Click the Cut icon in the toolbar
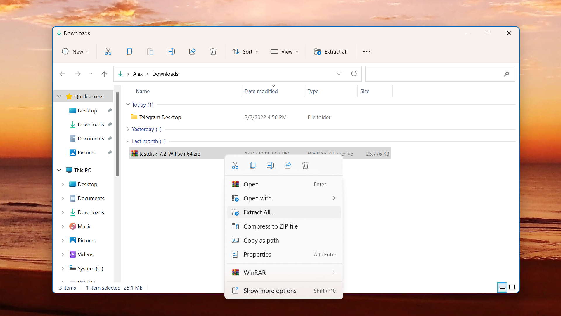561x316 pixels. [108, 51]
